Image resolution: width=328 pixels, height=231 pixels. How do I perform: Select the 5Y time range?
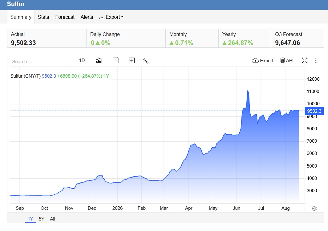point(41,219)
